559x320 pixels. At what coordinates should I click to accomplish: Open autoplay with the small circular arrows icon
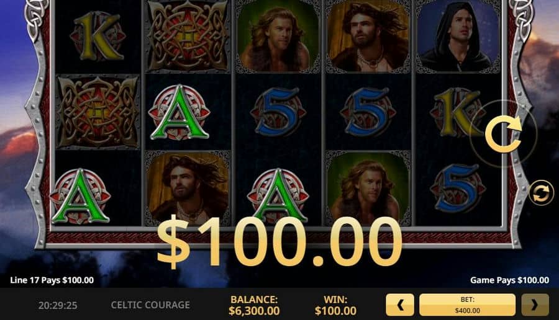click(541, 193)
